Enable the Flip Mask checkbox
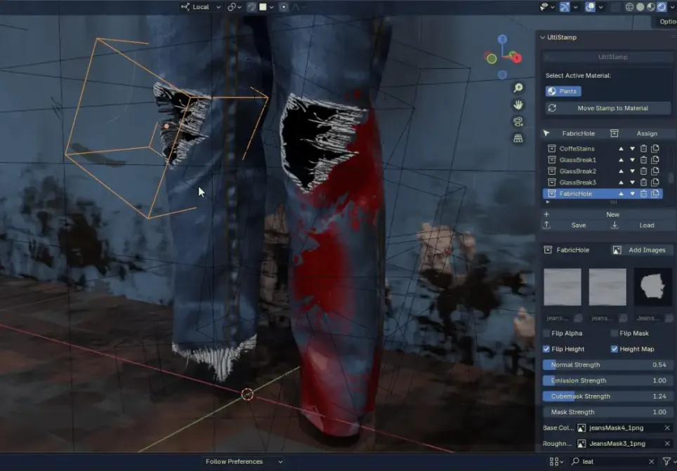The width and height of the screenshot is (677, 471). pos(614,333)
